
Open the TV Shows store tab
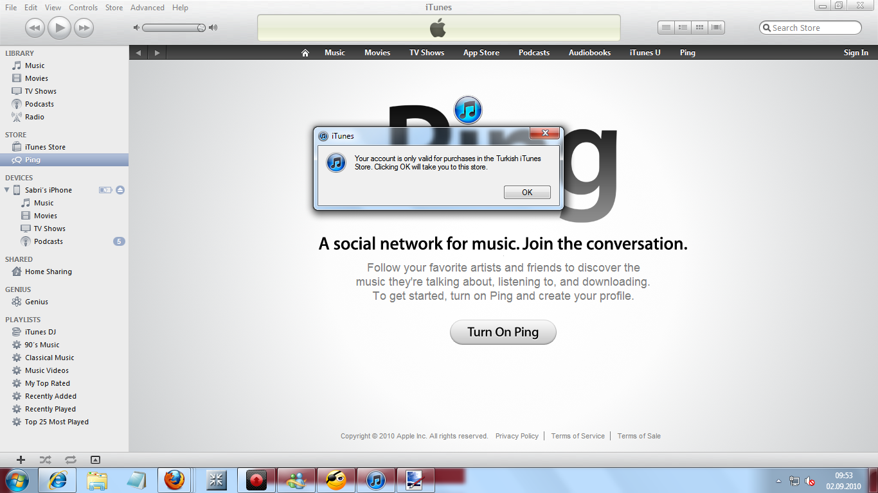click(427, 53)
